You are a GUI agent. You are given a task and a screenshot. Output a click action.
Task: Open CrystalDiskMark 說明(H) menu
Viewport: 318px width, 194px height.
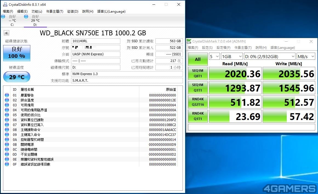tap(261, 48)
